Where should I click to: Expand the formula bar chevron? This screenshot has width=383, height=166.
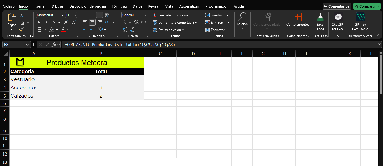[x=379, y=45]
